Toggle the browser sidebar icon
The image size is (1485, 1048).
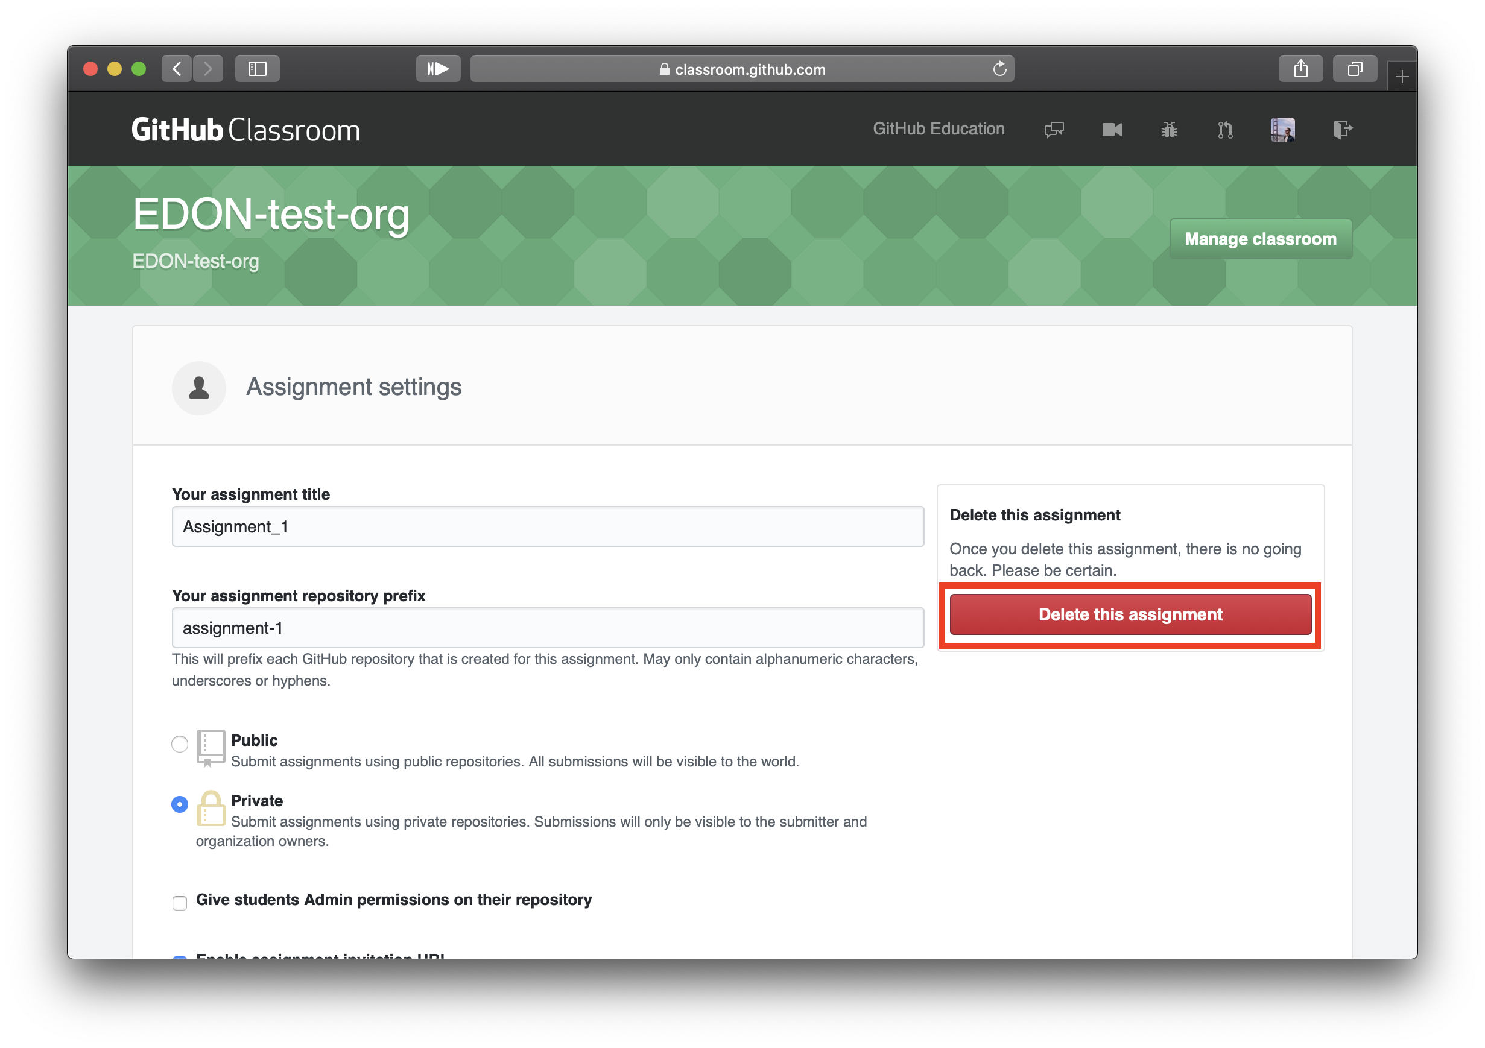[257, 69]
